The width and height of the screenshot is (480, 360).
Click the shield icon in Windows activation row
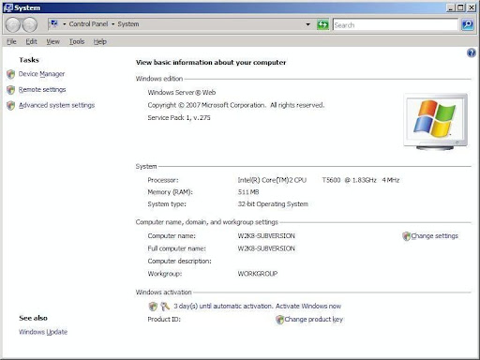[153, 307]
